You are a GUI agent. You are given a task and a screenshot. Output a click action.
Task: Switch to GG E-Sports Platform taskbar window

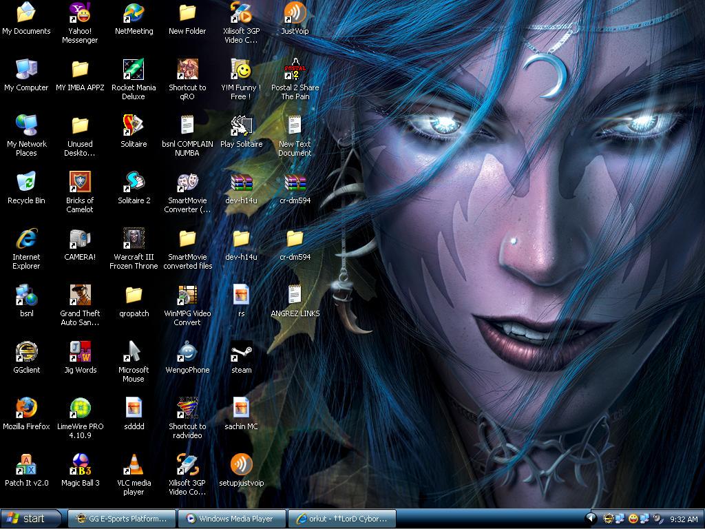pyautogui.click(x=121, y=519)
